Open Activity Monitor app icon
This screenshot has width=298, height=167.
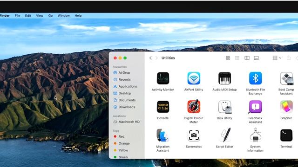[163, 78]
